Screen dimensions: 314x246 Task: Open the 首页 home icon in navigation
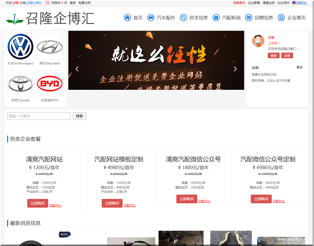[x=127, y=18]
